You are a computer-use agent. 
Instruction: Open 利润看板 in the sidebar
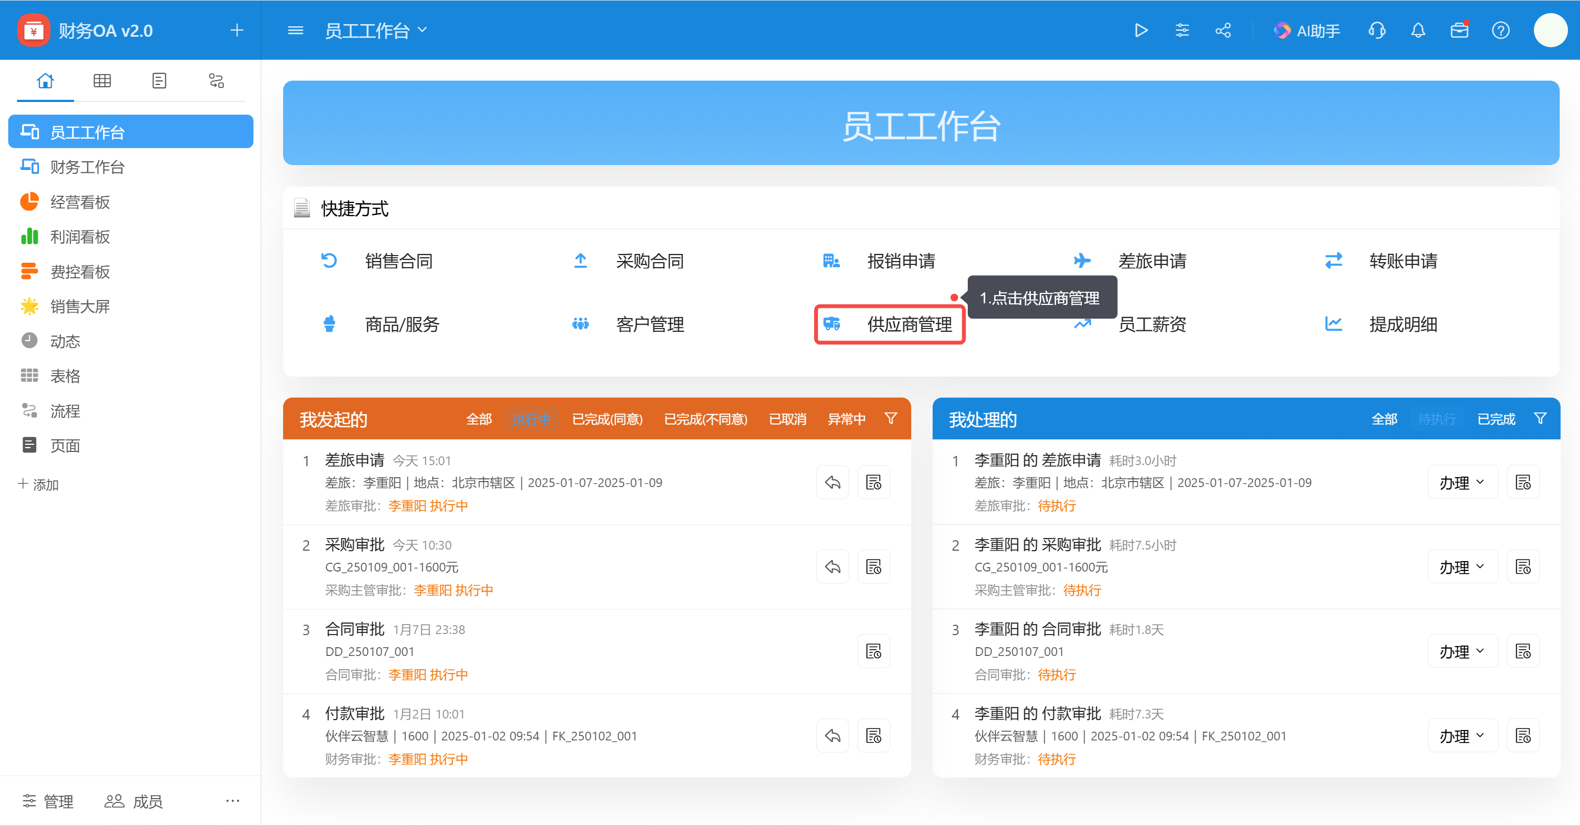coord(131,237)
